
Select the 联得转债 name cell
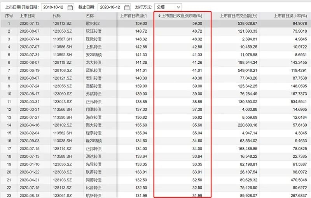pyautogui.click(x=94, y=172)
